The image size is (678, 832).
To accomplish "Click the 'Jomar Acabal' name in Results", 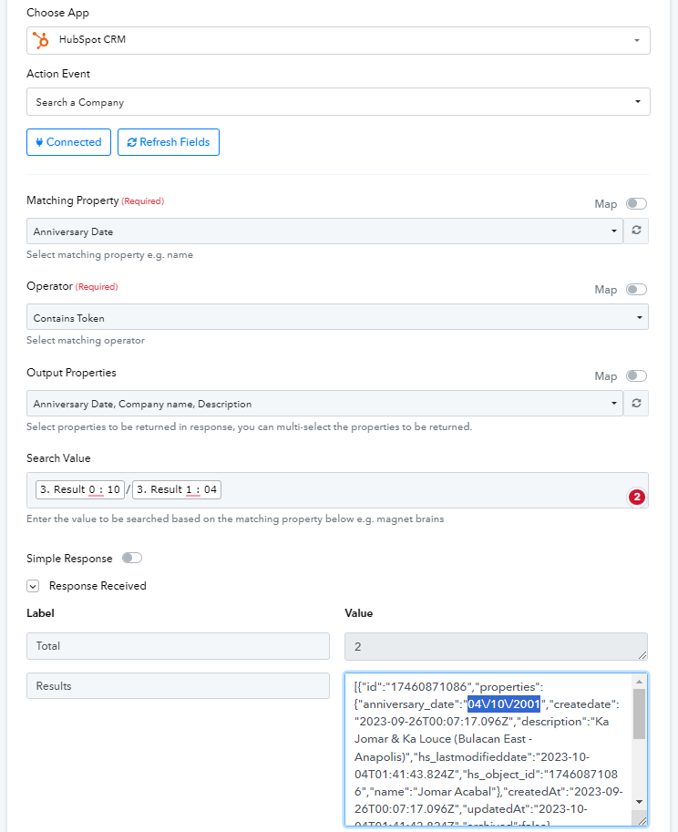I will click(454, 792).
